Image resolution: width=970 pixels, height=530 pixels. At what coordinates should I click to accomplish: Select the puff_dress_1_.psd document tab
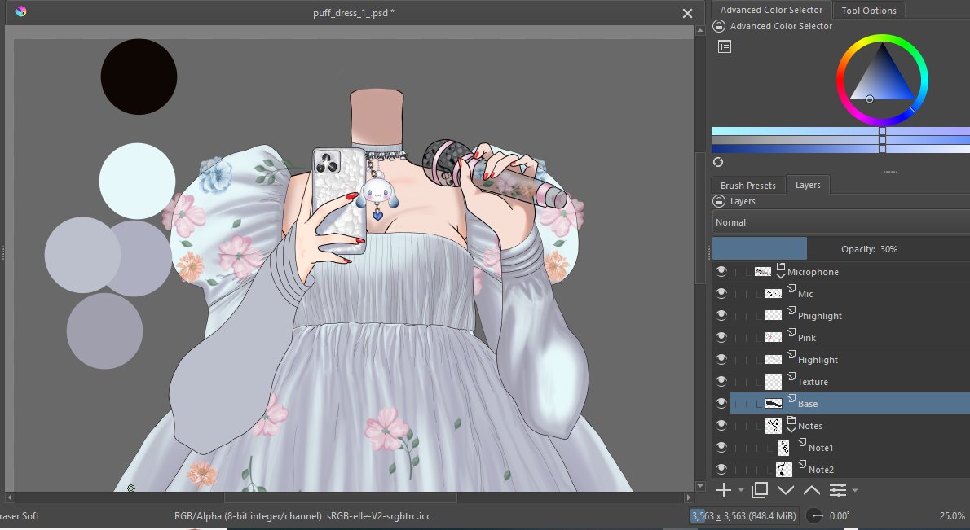pos(353,13)
